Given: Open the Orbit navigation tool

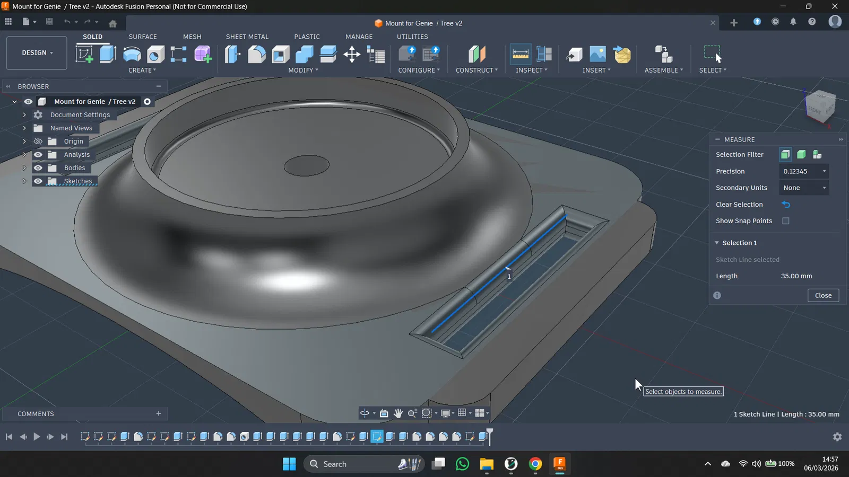Looking at the screenshot, I should 365,413.
